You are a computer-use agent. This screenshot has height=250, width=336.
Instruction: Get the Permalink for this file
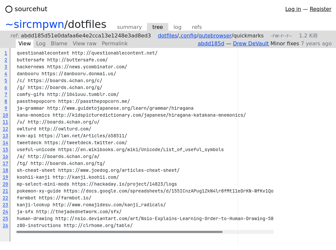click(x=115, y=44)
